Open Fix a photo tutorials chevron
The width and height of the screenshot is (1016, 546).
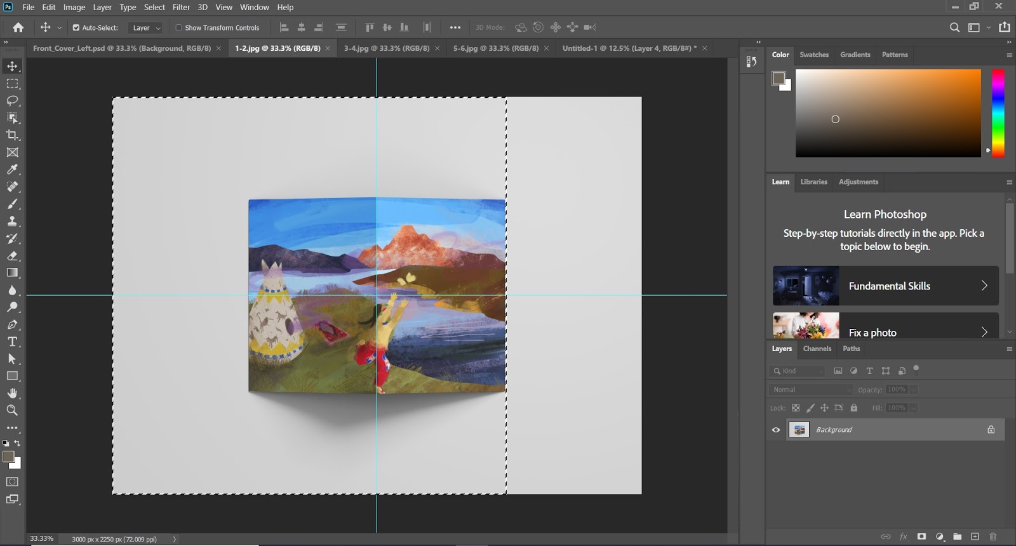(x=984, y=332)
